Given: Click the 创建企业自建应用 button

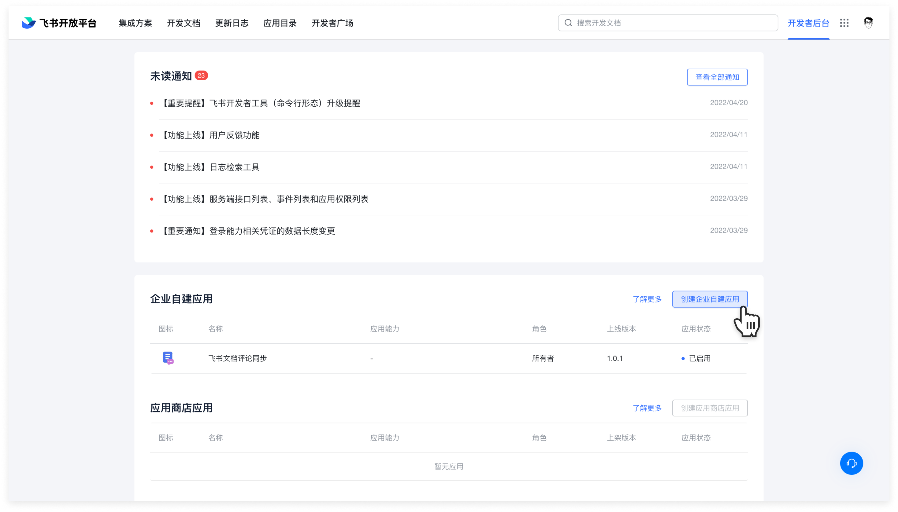Looking at the screenshot, I should click(x=710, y=299).
